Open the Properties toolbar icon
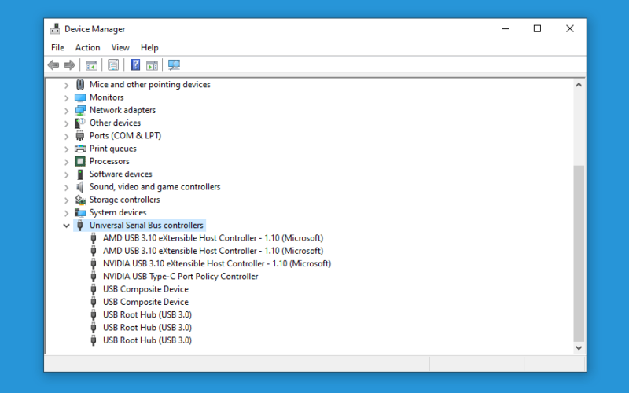This screenshot has width=629, height=393. tap(113, 65)
